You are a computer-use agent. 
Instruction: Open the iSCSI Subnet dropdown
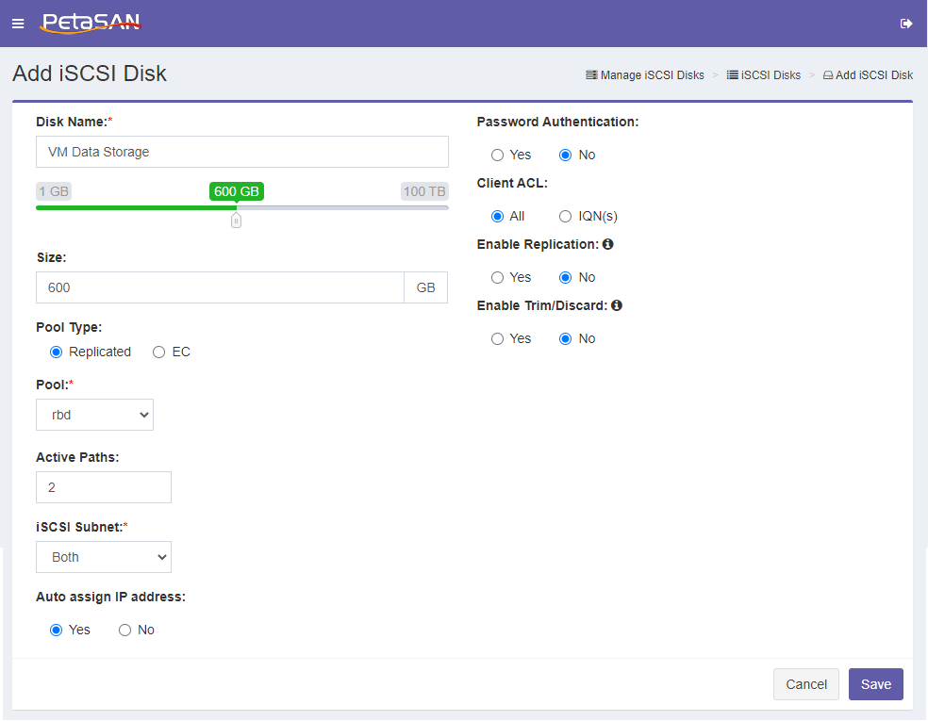point(104,557)
